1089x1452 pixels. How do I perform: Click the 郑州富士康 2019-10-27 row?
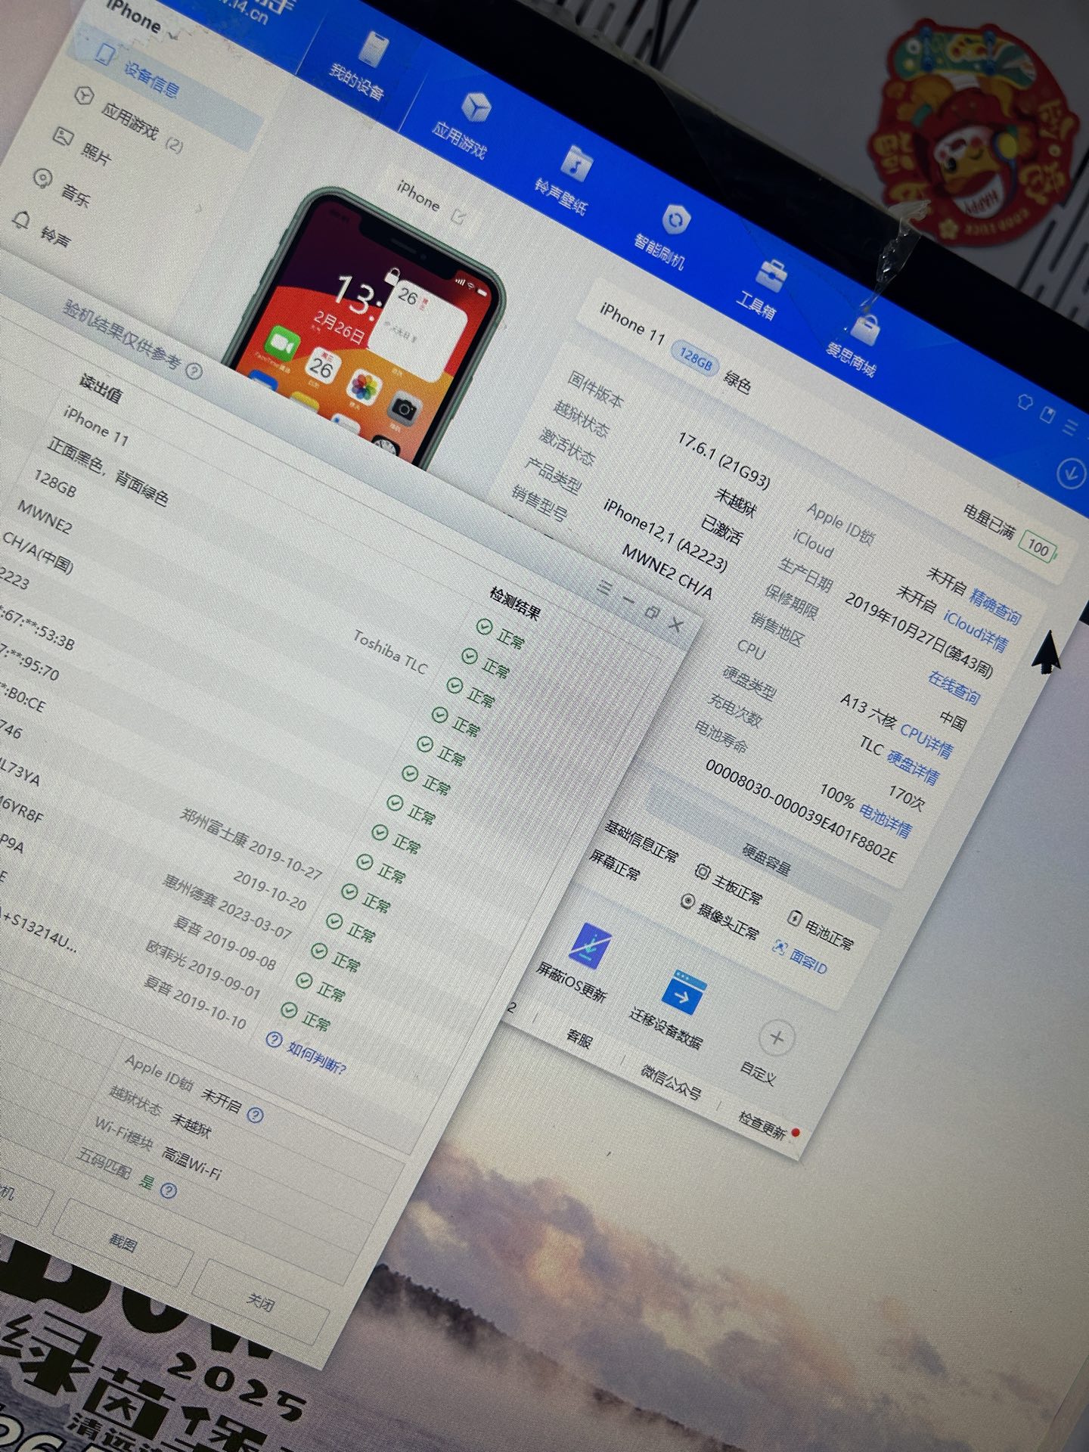click(x=252, y=843)
